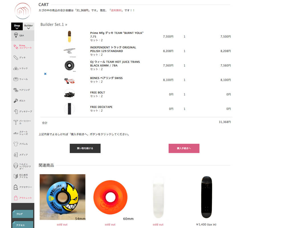Image resolution: width=285 pixels, height=228 pixels.
Task: Click the 買い物を続ける button
Action: click(85, 148)
